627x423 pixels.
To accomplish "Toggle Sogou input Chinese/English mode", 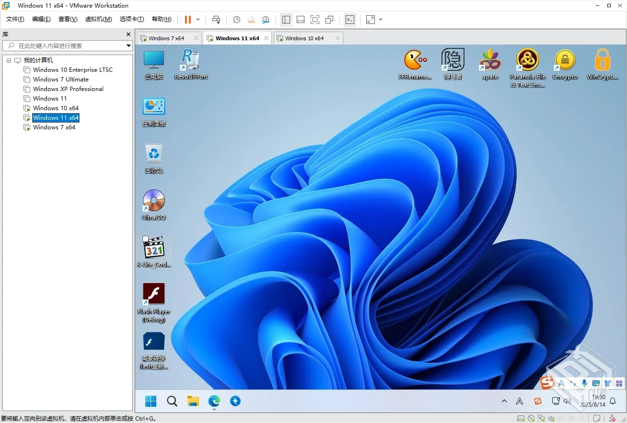I will (561, 383).
